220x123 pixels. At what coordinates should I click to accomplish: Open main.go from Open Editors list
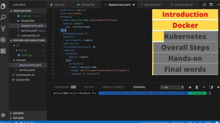point(28,16)
